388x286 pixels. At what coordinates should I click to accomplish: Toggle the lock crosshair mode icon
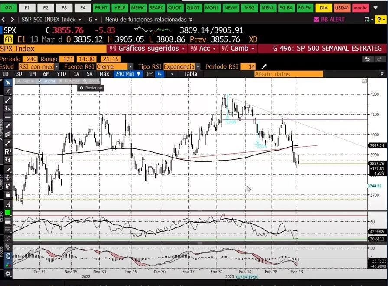tap(8, 247)
